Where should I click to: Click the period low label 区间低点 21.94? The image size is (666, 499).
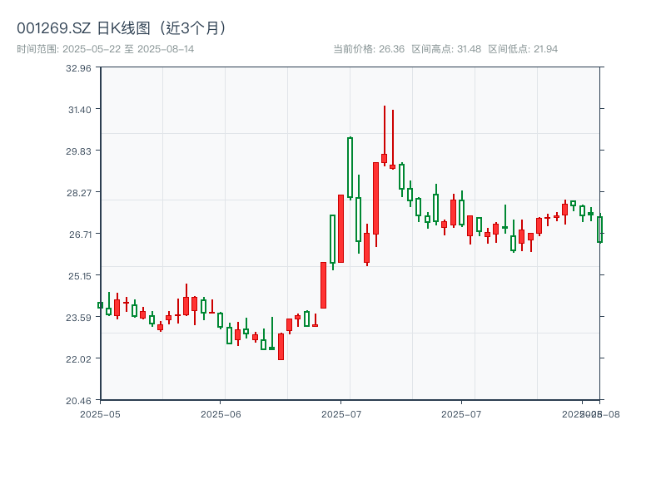pyautogui.click(x=522, y=49)
